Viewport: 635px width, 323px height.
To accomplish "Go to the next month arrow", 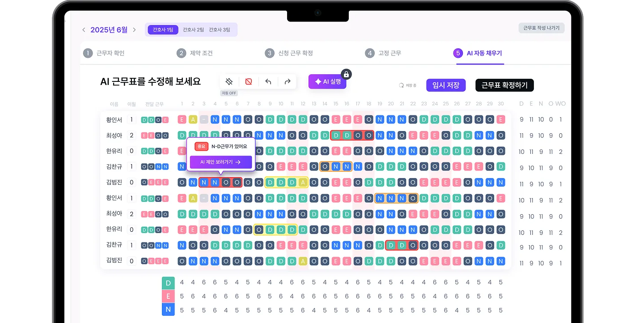I will click(x=134, y=30).
